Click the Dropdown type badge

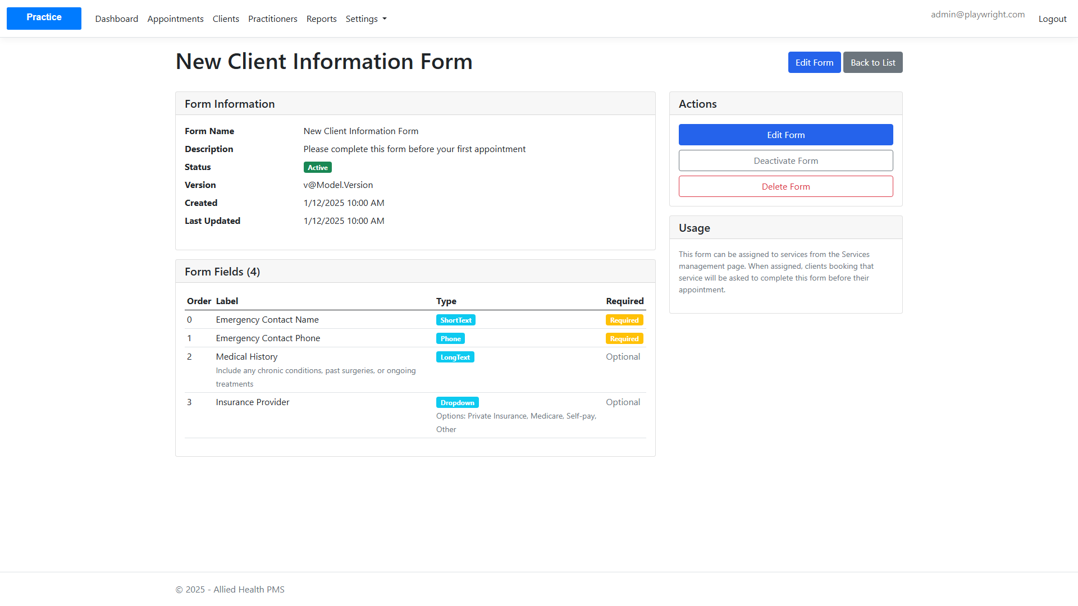point(458,402)
